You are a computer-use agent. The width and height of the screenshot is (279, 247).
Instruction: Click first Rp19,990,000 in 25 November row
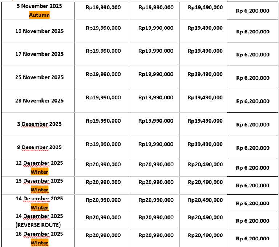coord(103,74)
